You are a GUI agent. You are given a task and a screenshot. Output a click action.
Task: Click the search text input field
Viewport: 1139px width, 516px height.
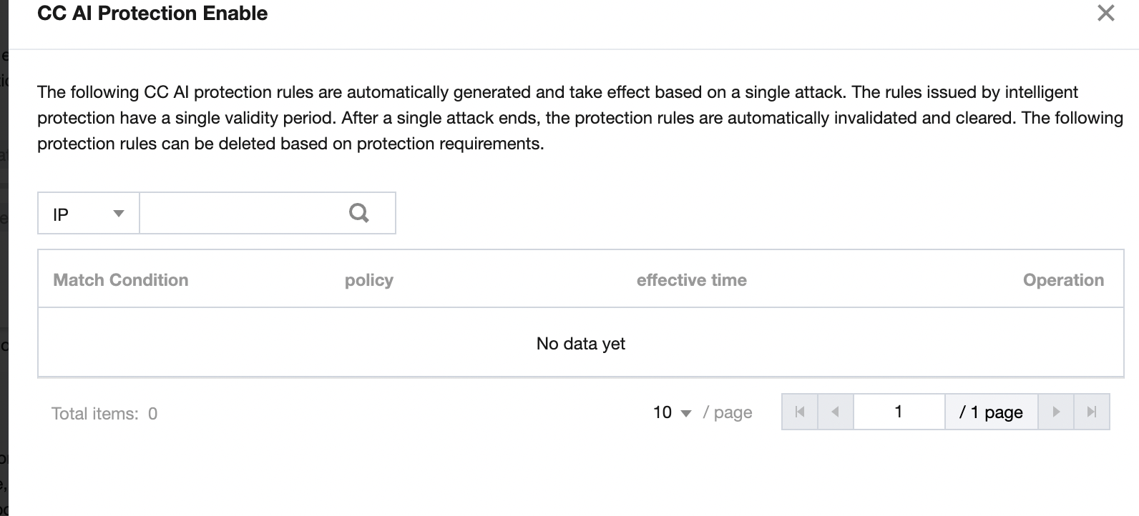240,213
